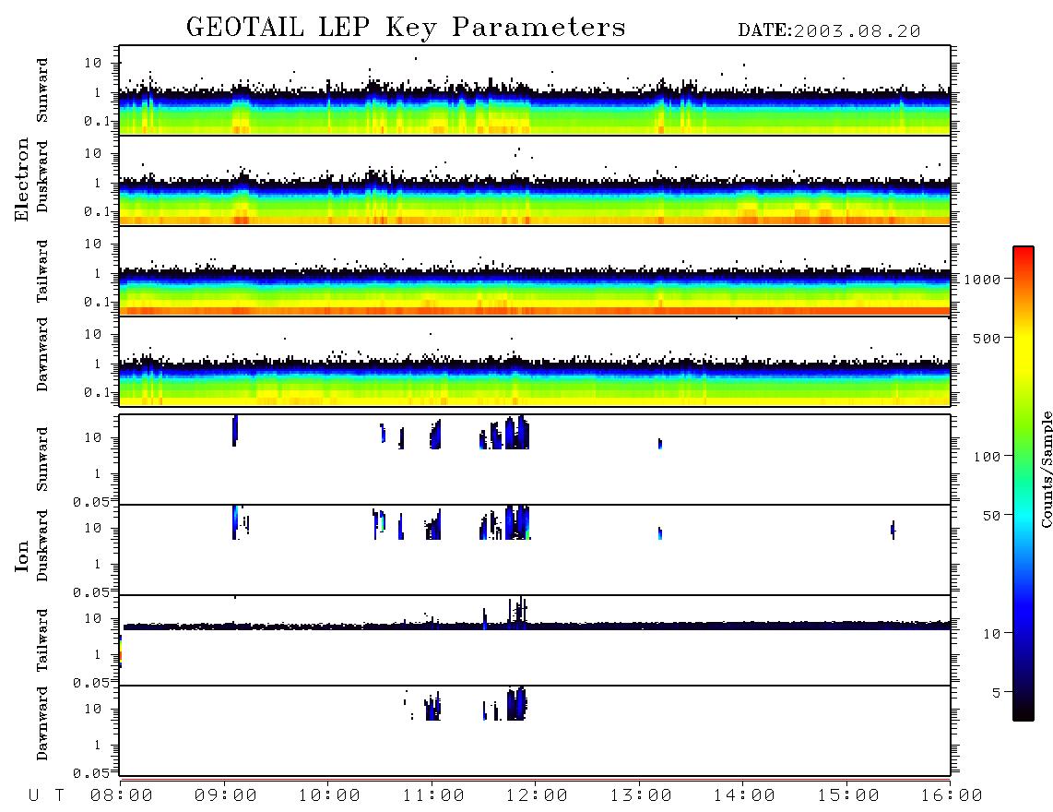Click the "16:00" time tick label
The height and width of the screenshot is (812, 1053).
pos(952,795)
